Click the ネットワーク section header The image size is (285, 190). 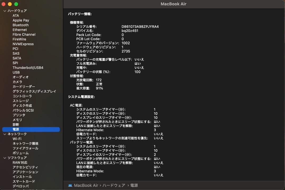[x=17, y=134]
